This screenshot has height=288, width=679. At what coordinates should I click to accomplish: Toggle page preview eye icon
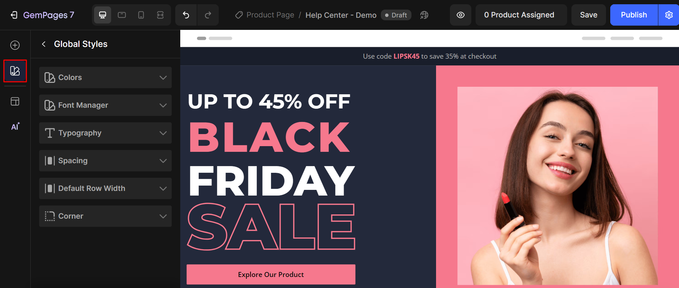(x=461, y=15)
